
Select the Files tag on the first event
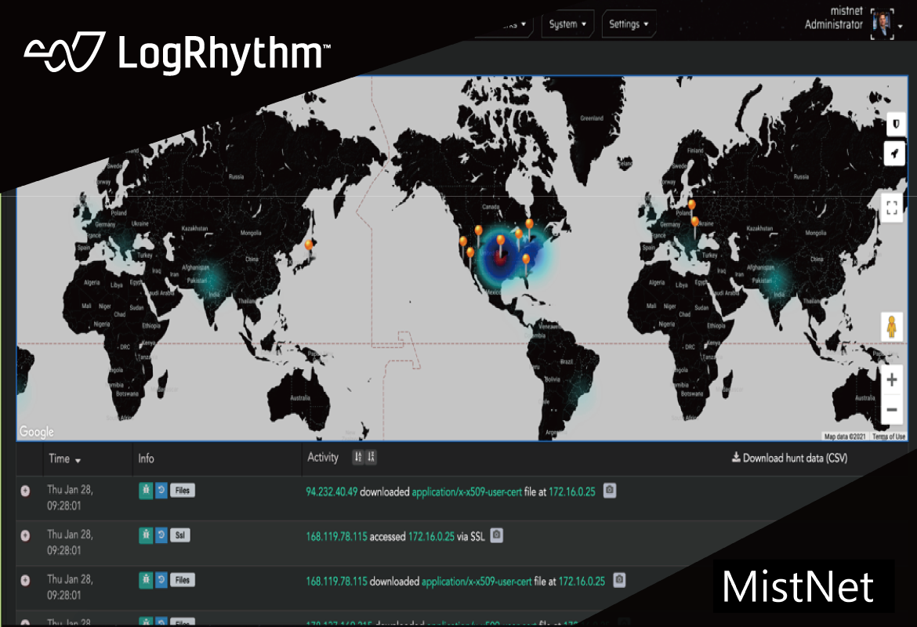coord(183,491)
